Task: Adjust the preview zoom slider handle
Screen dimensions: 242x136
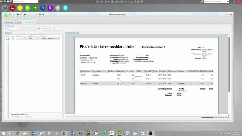Action: pos(212,117)
